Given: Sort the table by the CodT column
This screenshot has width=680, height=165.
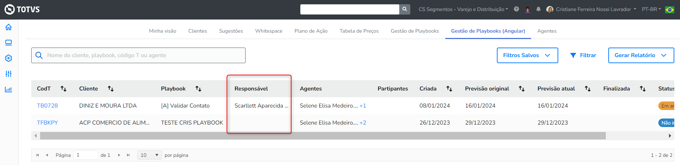Looking at the screenshot, I should click(64, 89).
